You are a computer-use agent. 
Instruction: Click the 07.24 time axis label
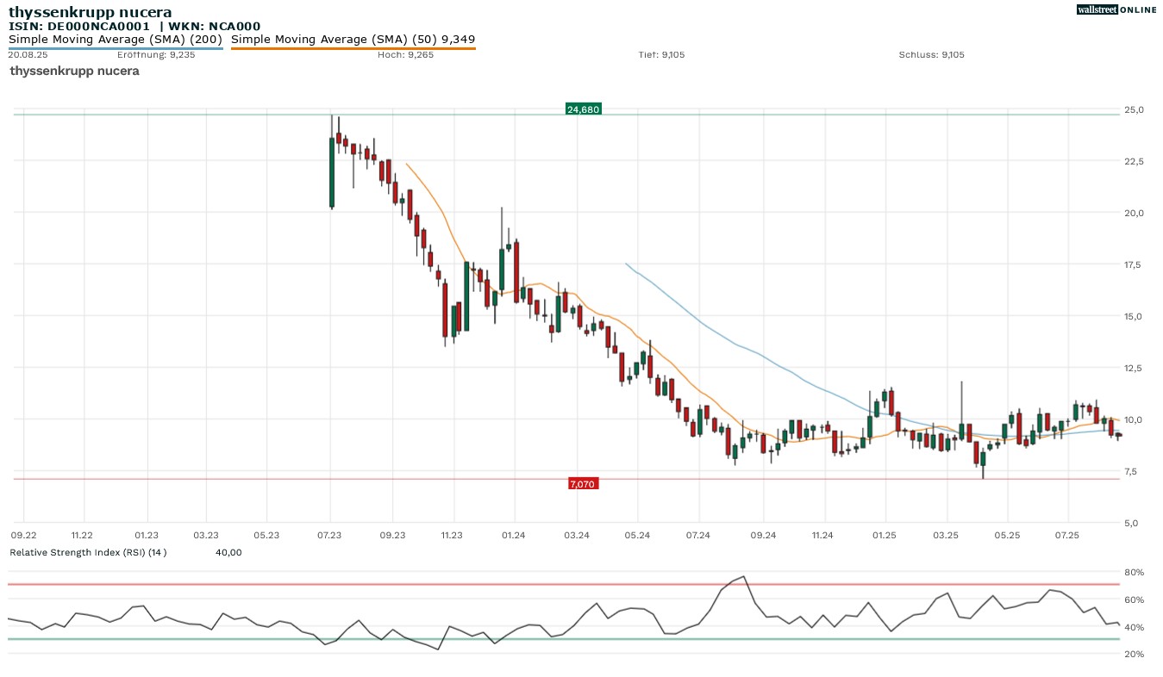point(698,535)
